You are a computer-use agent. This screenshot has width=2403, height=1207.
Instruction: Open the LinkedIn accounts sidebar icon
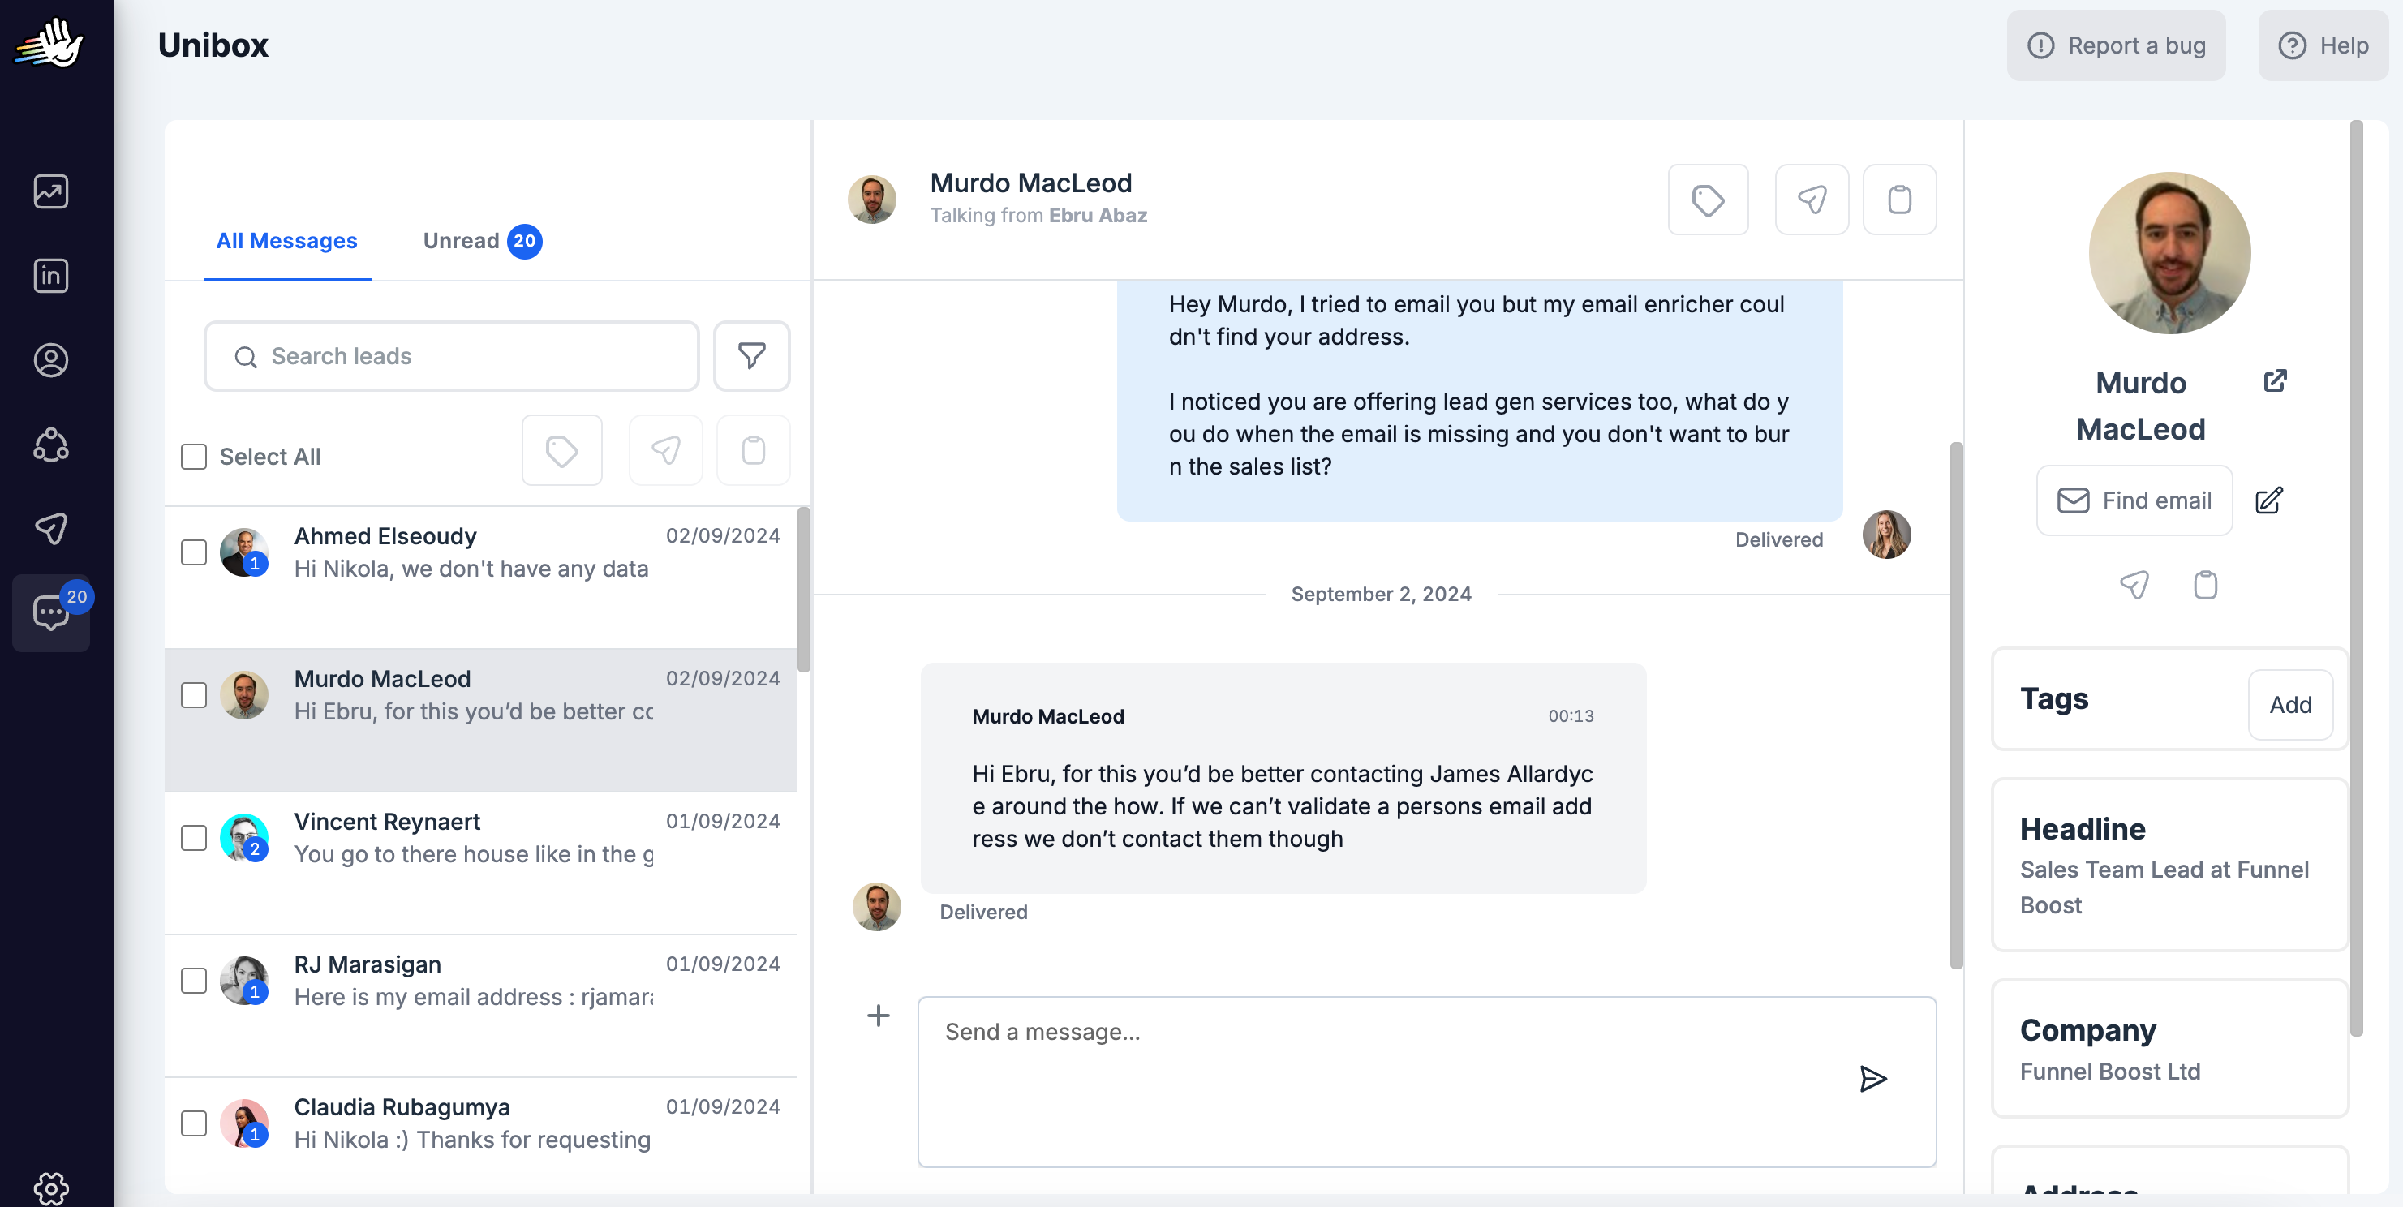(50, 275)
